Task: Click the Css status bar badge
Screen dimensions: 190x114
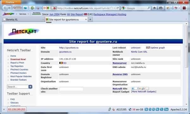Action: (166, 109)
